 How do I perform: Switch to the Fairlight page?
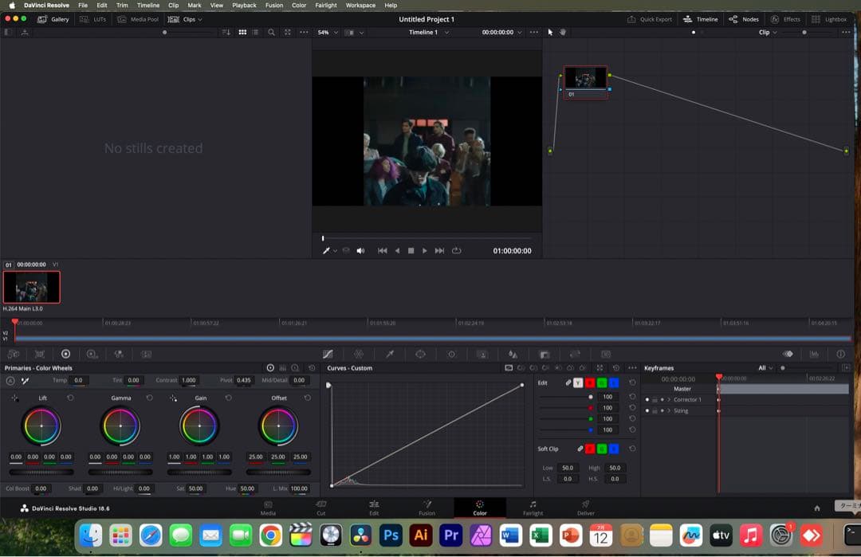(533, 508)
